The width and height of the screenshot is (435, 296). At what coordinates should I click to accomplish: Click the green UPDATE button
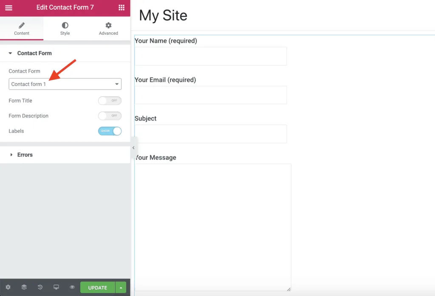98,288
